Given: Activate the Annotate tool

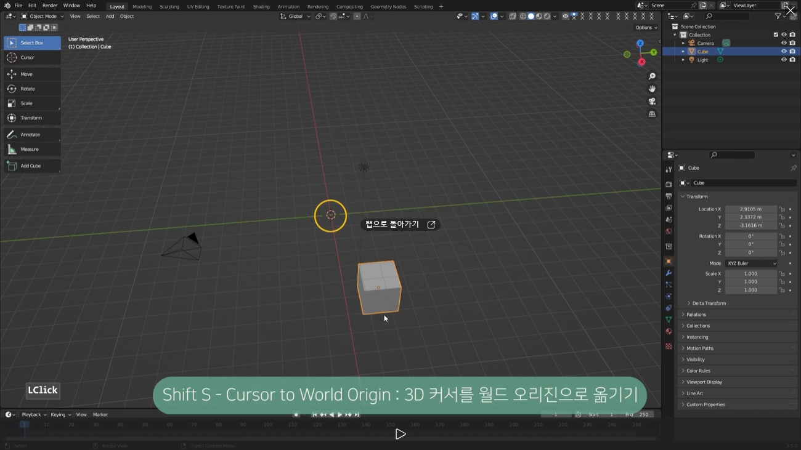Looking at the screenshot, I should [x=32, y=134].
